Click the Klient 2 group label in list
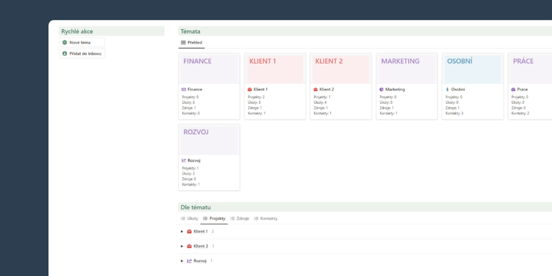Viewport: 552px width, 276px height. click(200, 246)
